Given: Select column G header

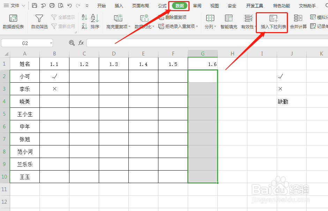Looking at the screenshot, I should [x=203, y=54].
